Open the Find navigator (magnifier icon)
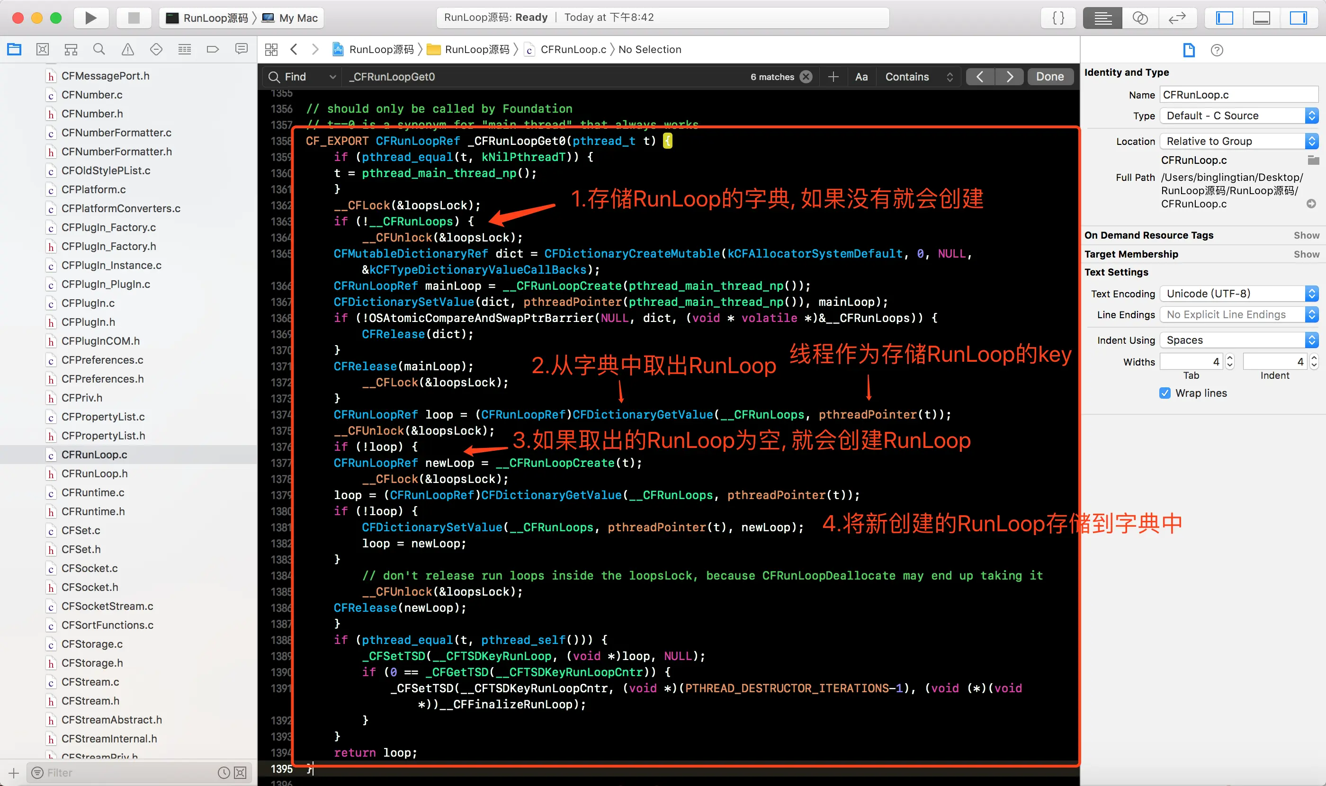 [x=99, y=49]
